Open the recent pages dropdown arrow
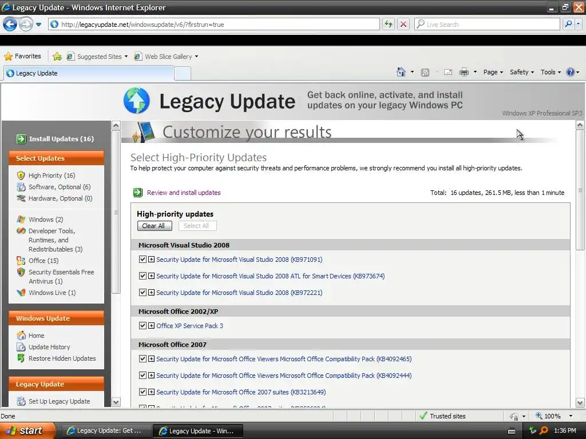Image resolution: width=586 pixels, height=439 pixels. [38, 25]
